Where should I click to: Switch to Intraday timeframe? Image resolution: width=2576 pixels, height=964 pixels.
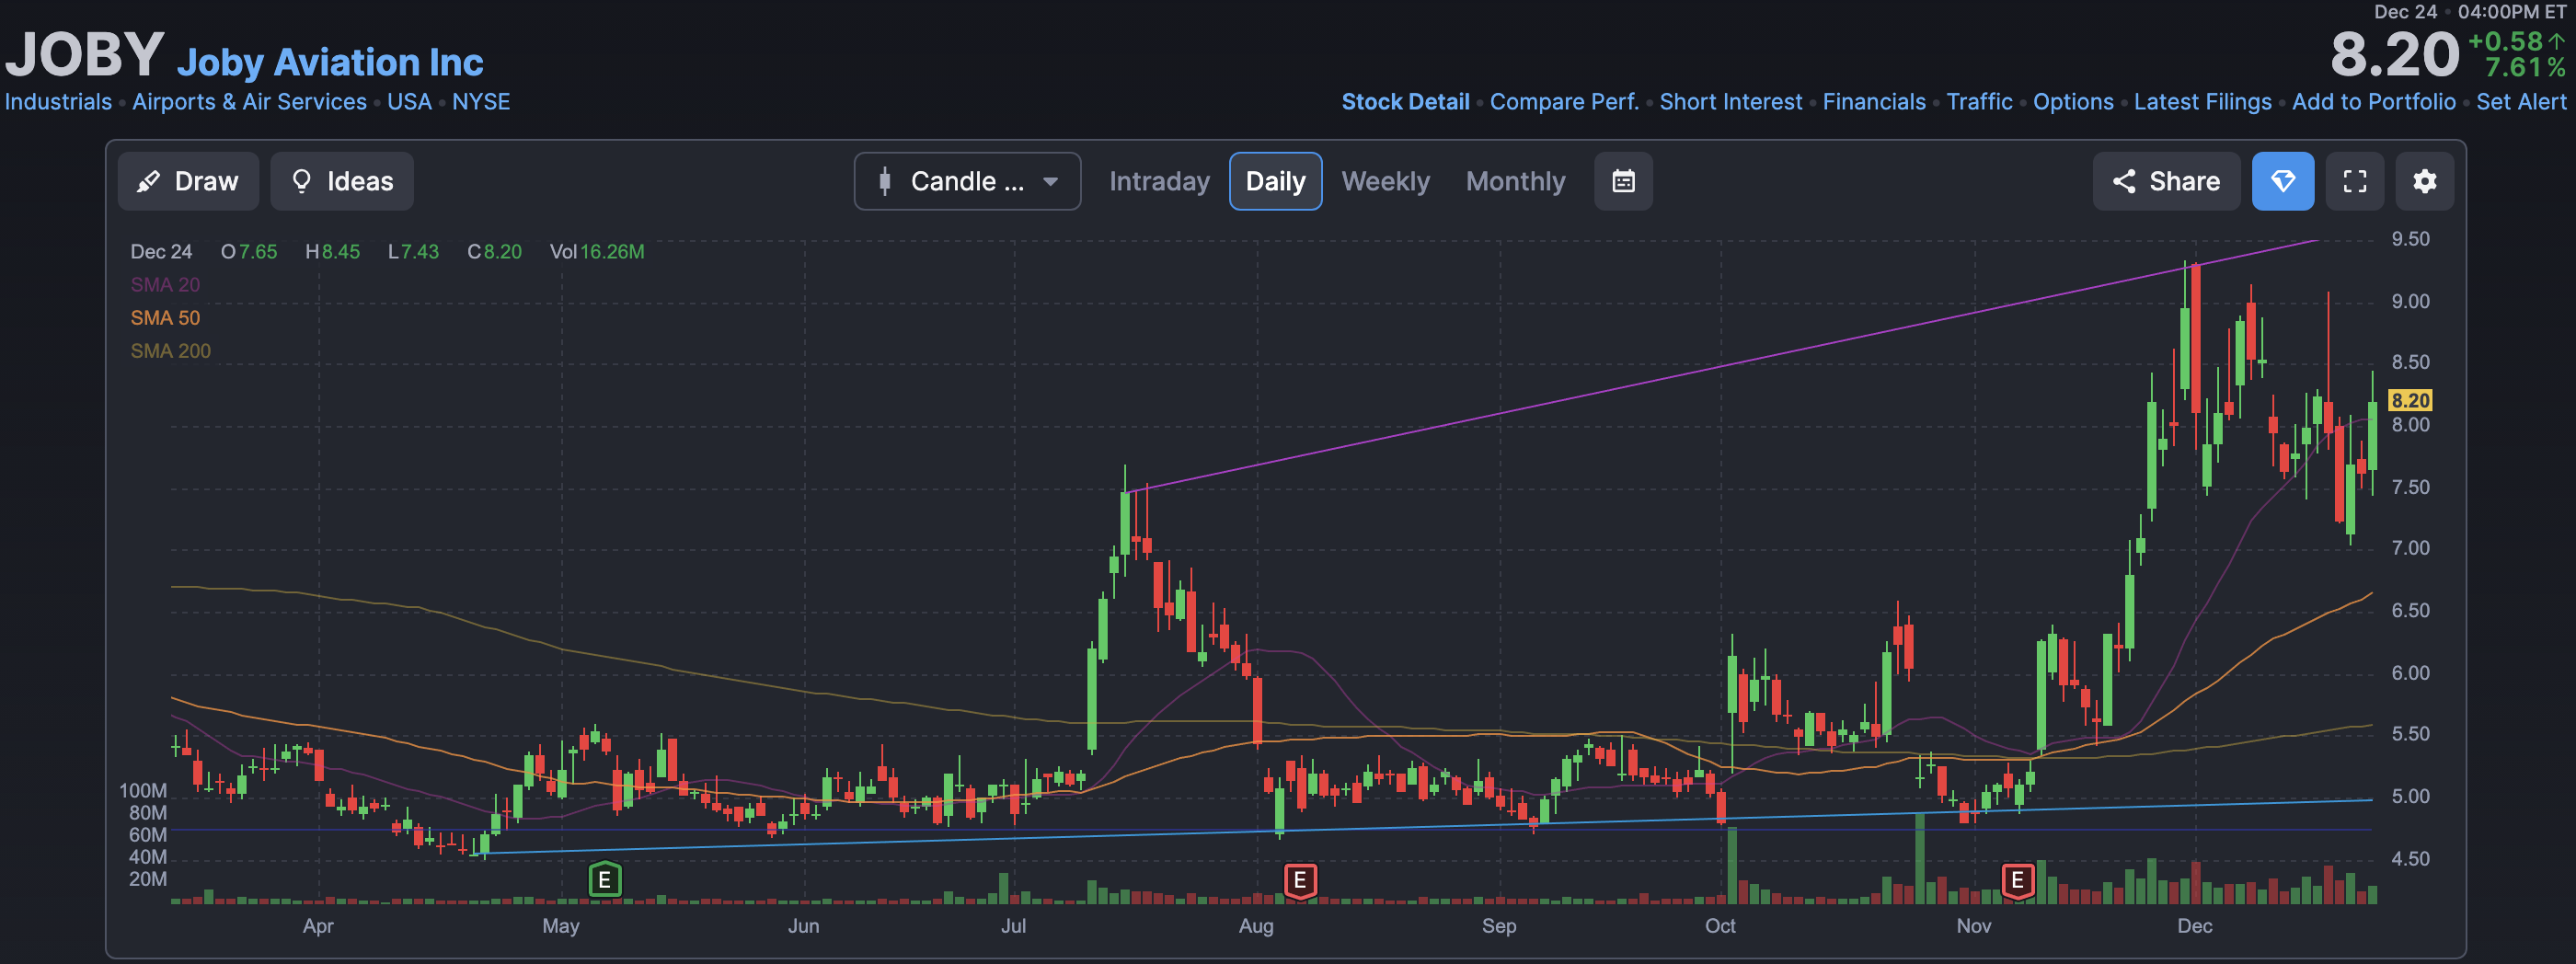1159,181
